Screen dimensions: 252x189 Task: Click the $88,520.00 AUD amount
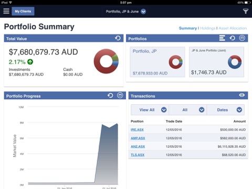coord(234,155)
